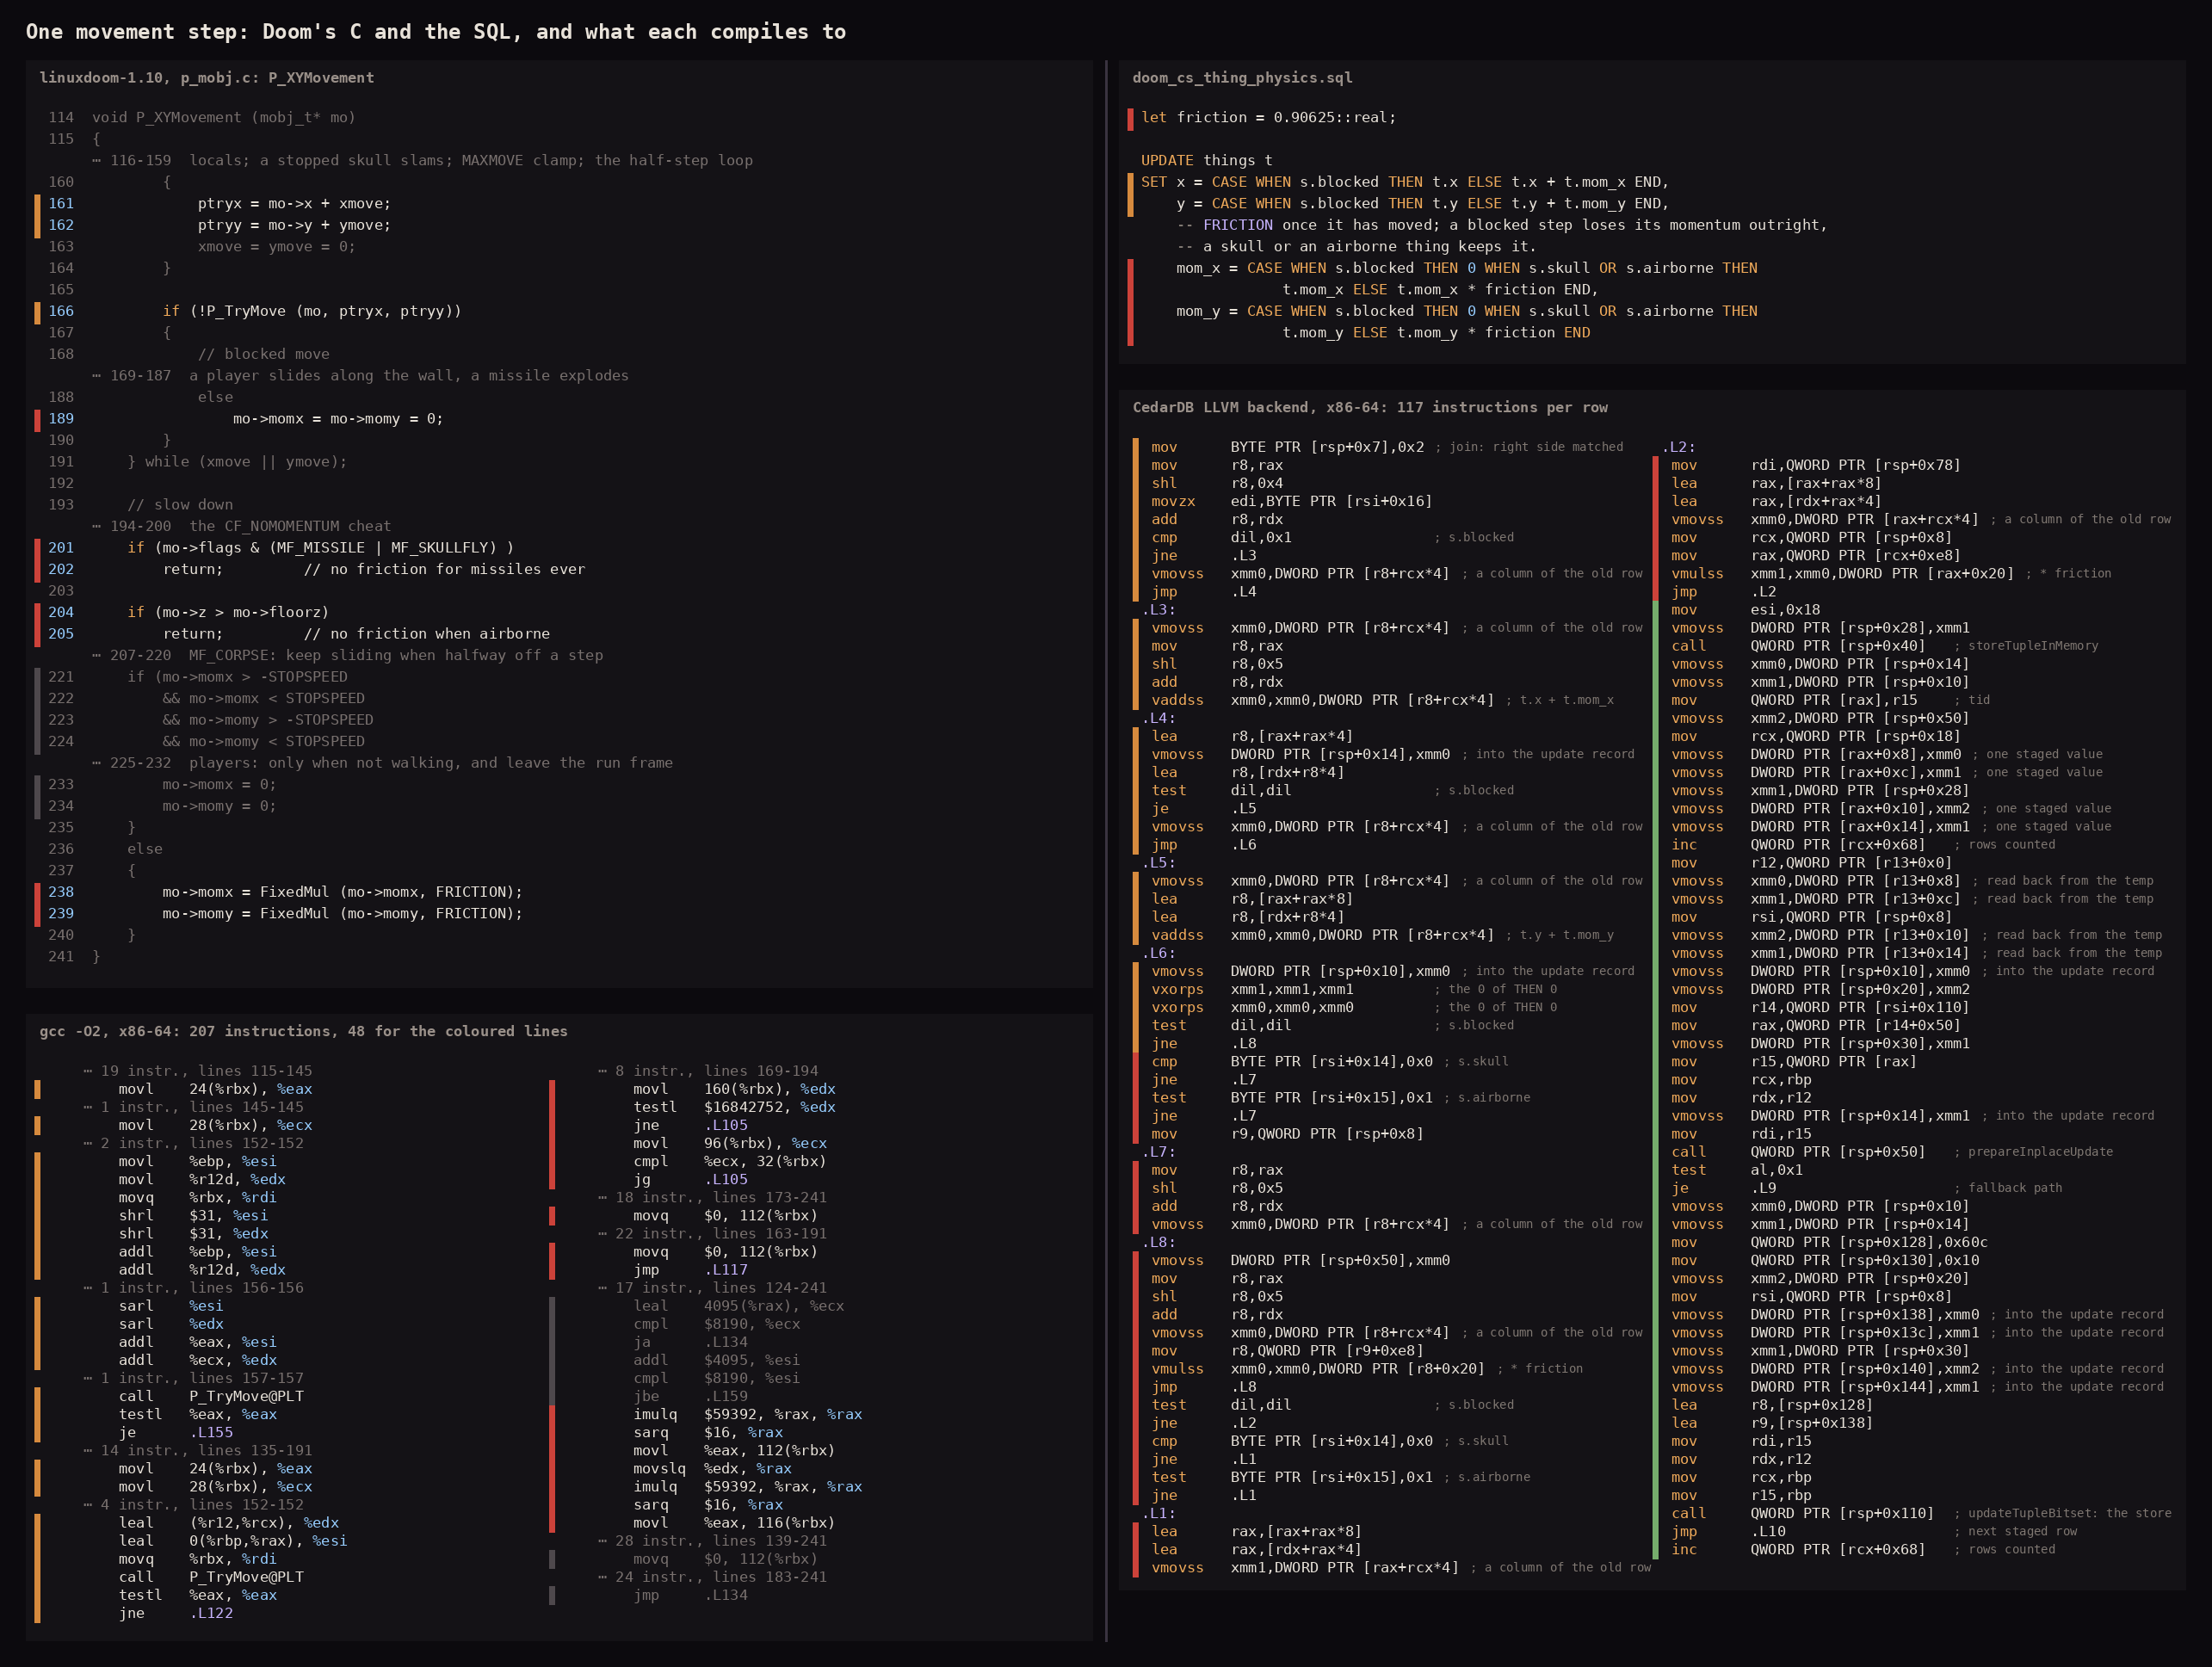Click the SQL line 'UPDATE things t'
The width and height of the screenshot is (2212, 1667).
[1207, 161]
